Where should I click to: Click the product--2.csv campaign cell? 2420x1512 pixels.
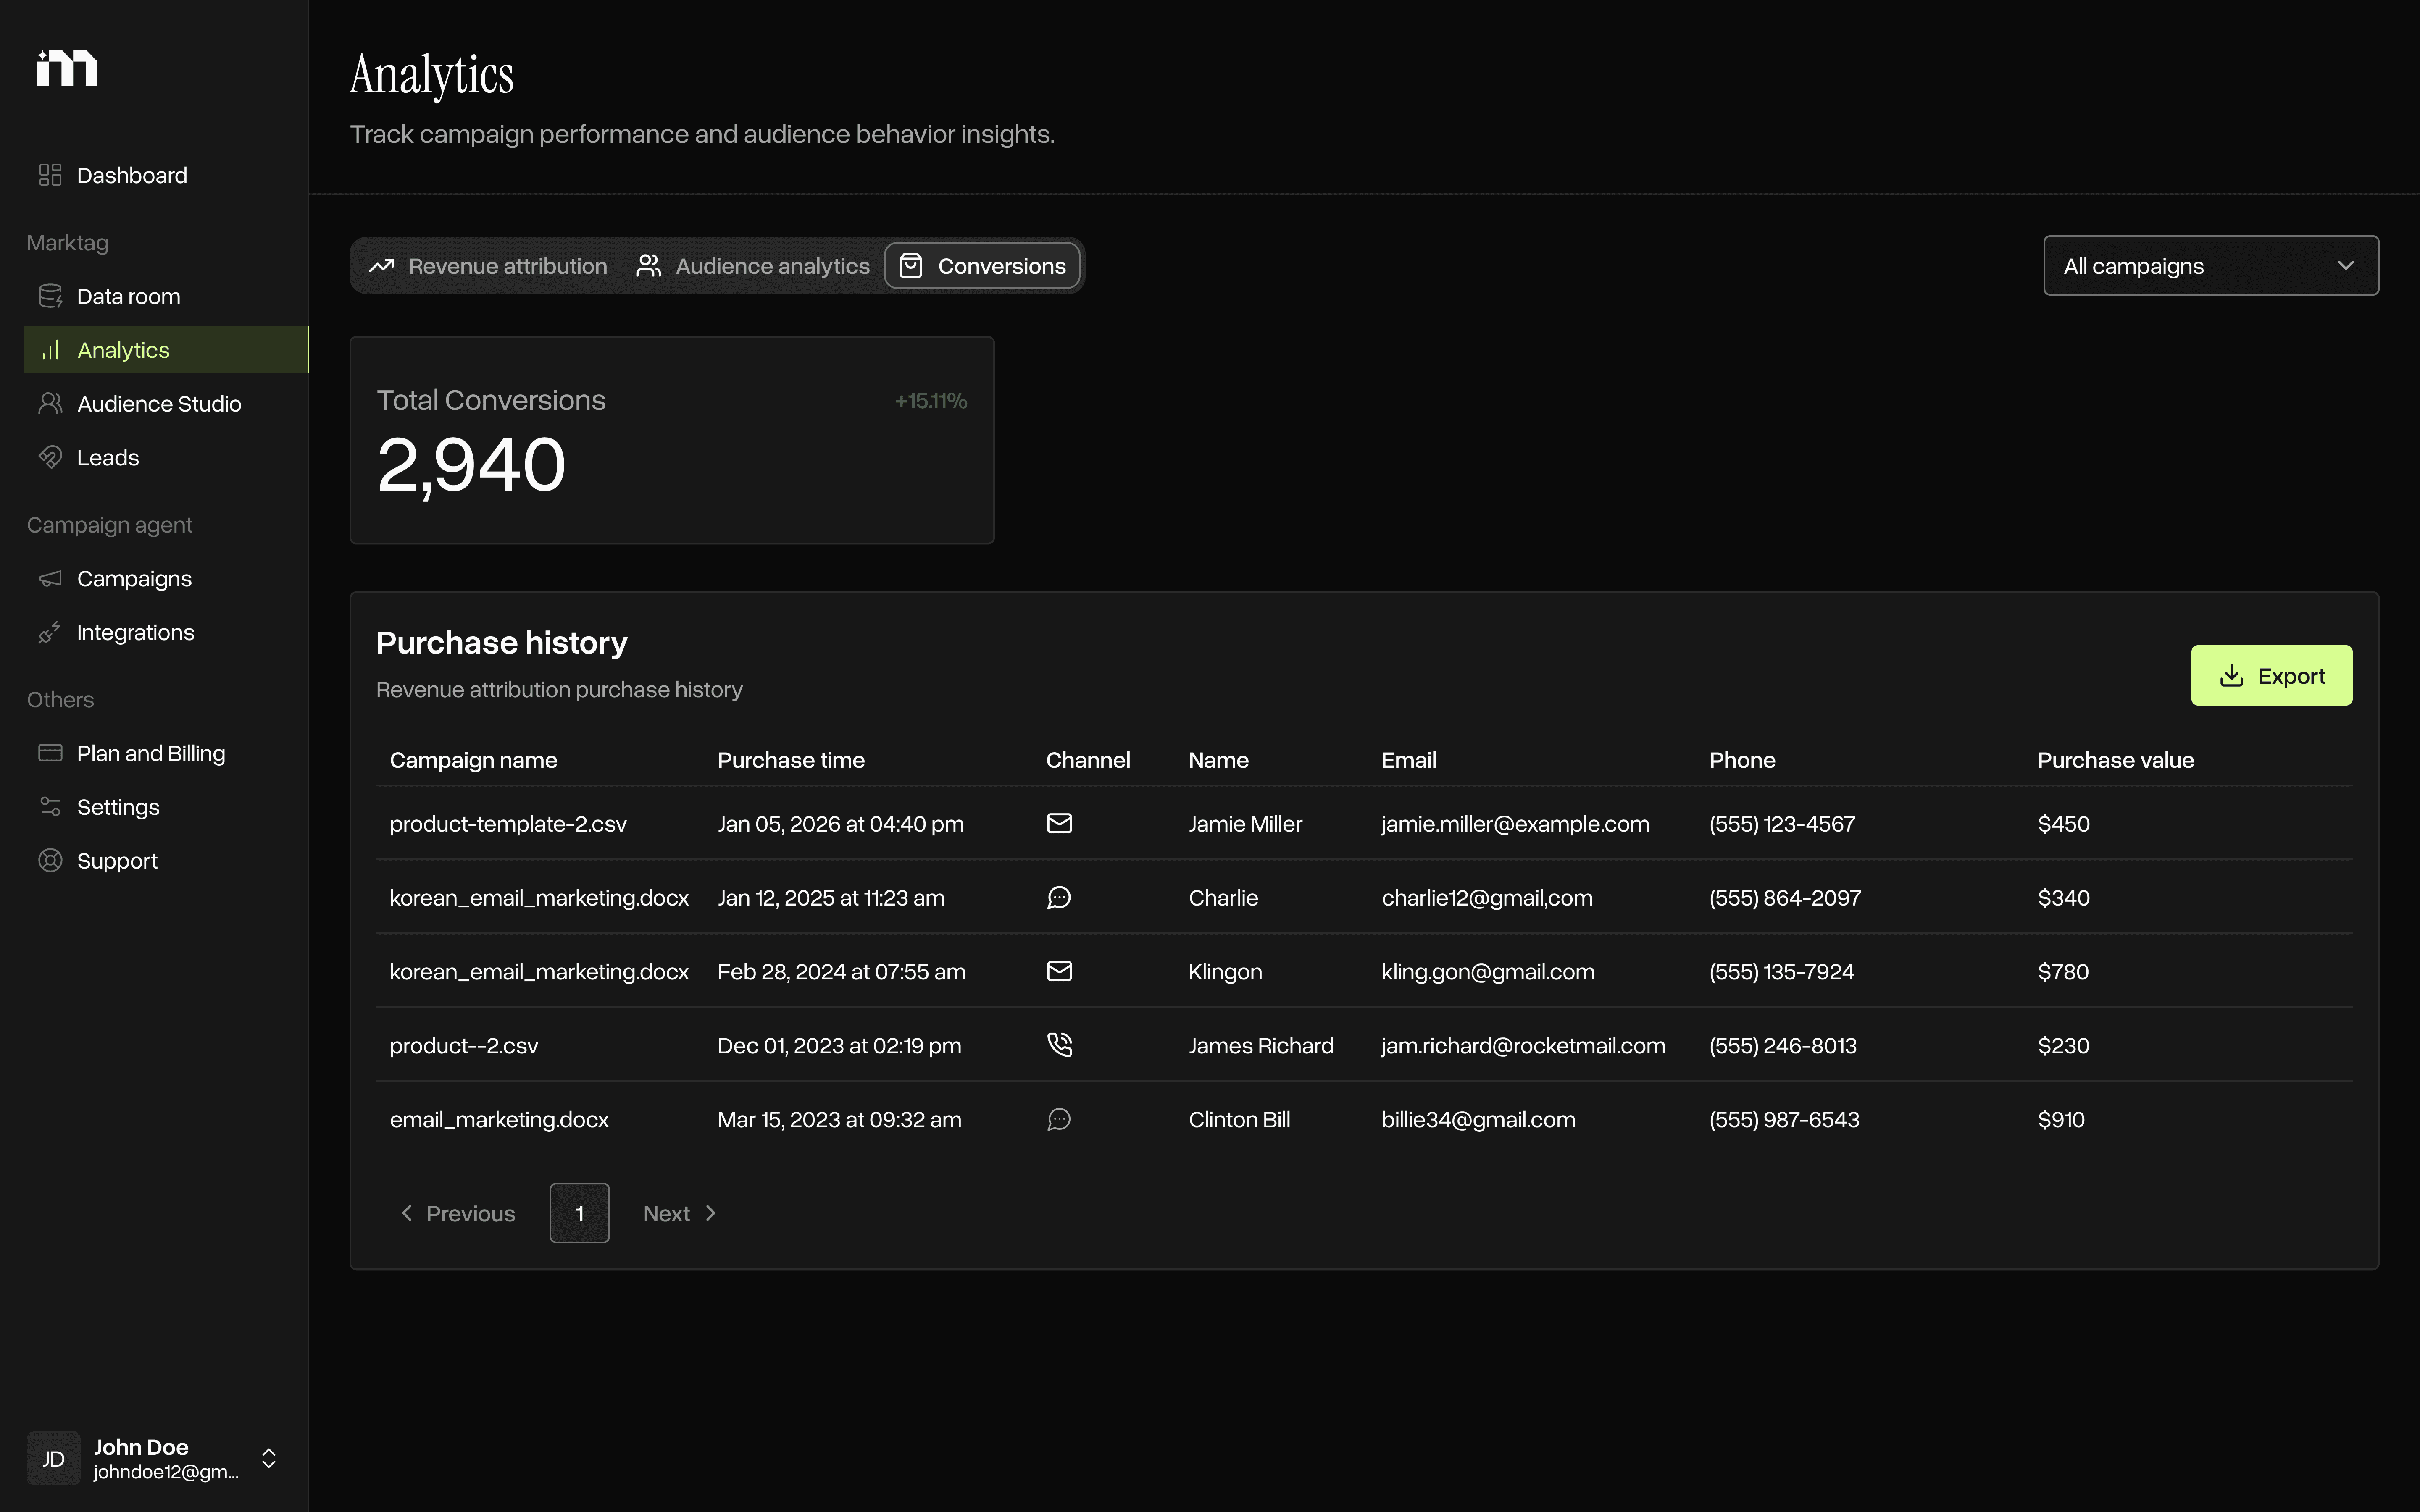pos(464,1046)
